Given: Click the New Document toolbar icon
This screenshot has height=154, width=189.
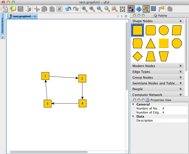Looking at the screenshot, I should 6,9.
